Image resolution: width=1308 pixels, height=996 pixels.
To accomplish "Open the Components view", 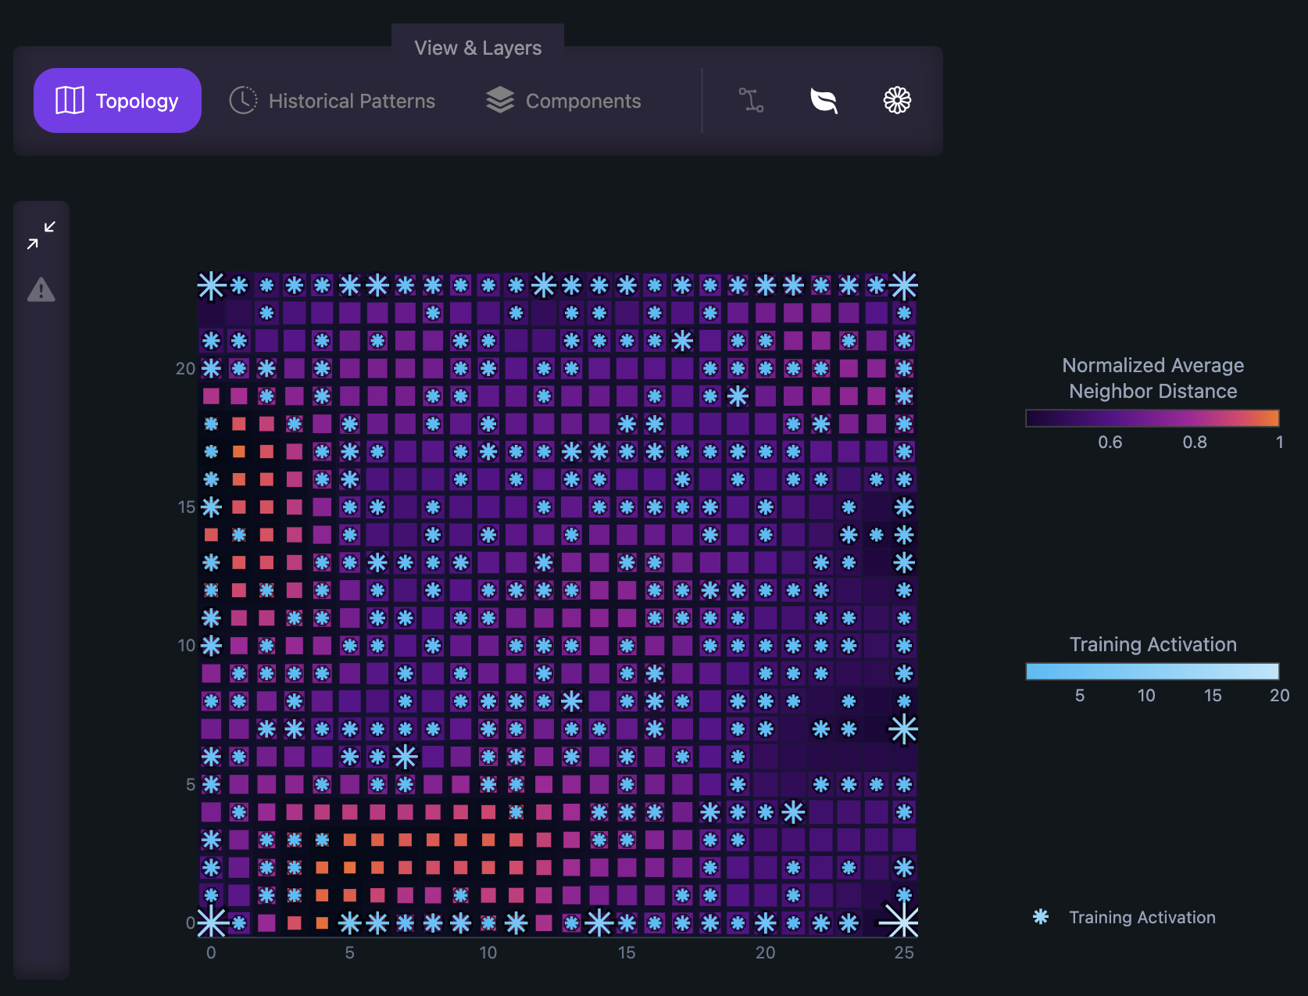I will [x=563, y=100].
